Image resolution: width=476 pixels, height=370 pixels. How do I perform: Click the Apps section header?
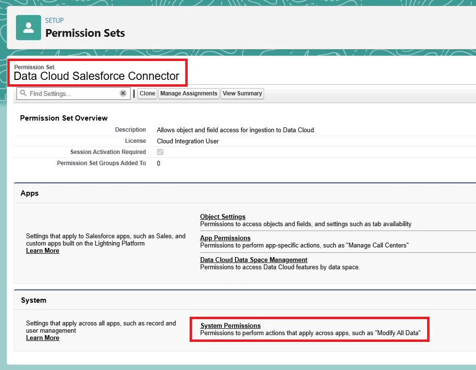click(30, 193)
